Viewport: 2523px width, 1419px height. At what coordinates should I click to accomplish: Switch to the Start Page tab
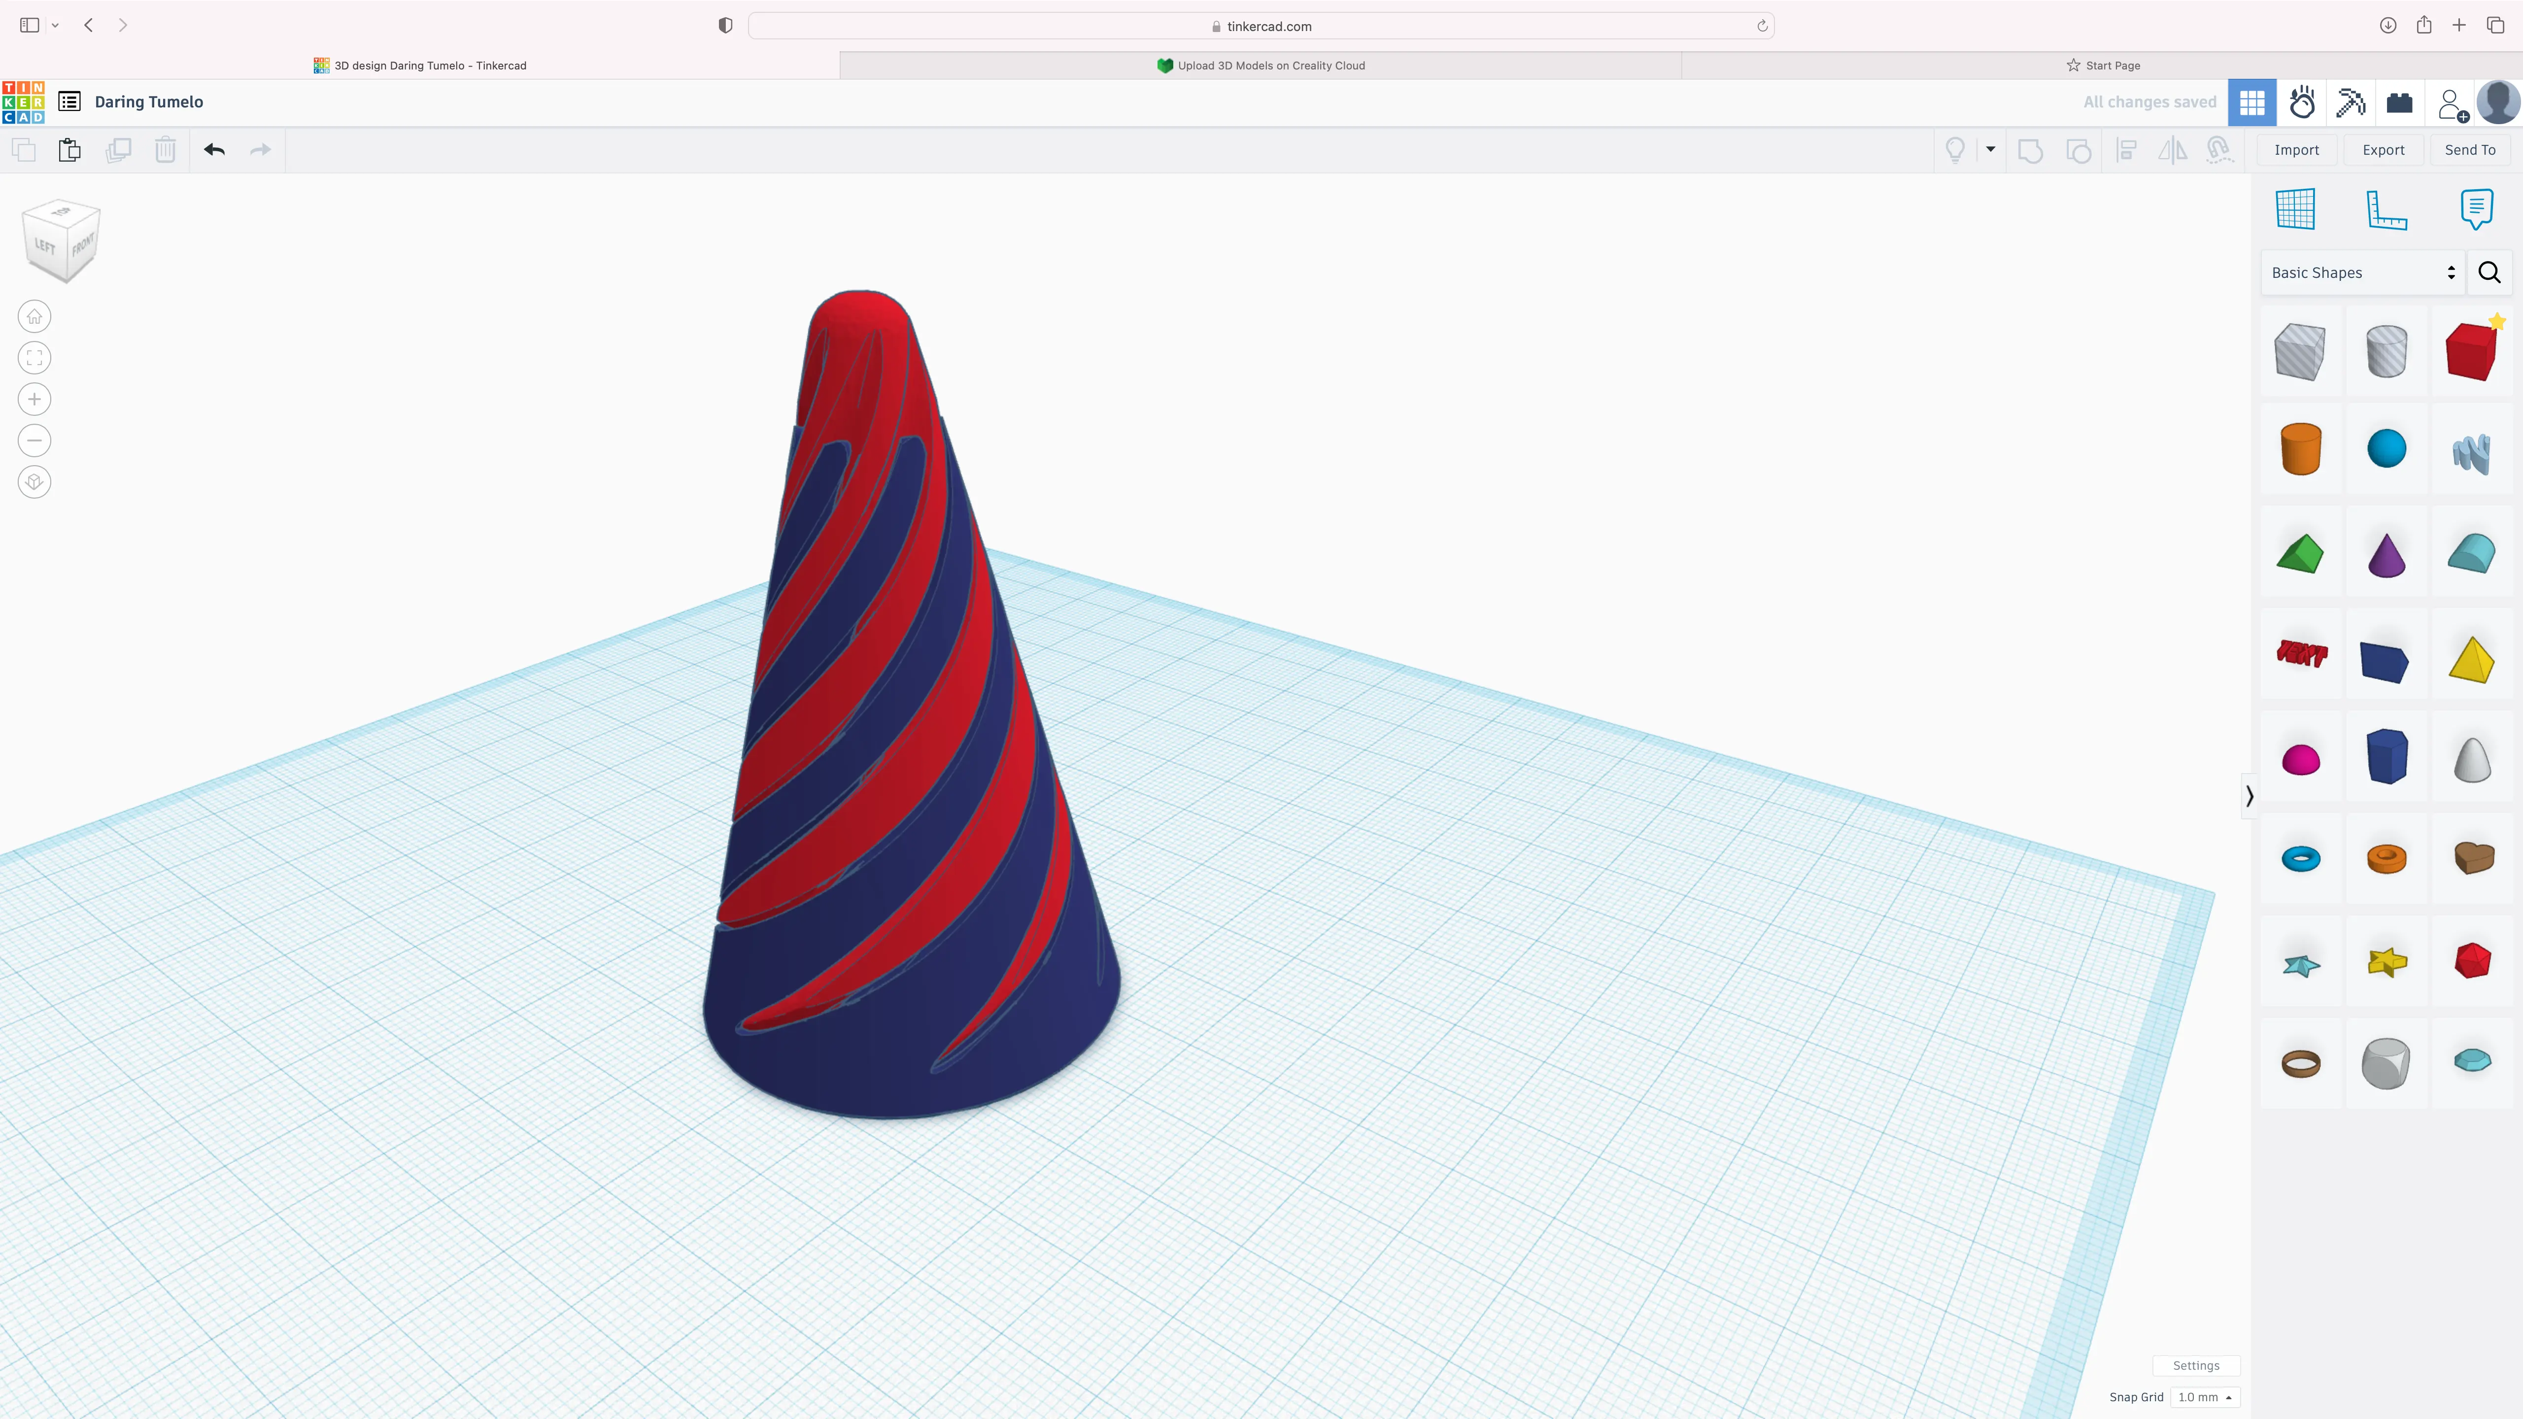(x=2104, y=65)
